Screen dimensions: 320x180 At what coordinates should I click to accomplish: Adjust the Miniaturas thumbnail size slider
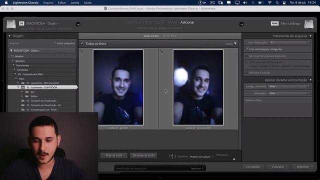point(234,159)
